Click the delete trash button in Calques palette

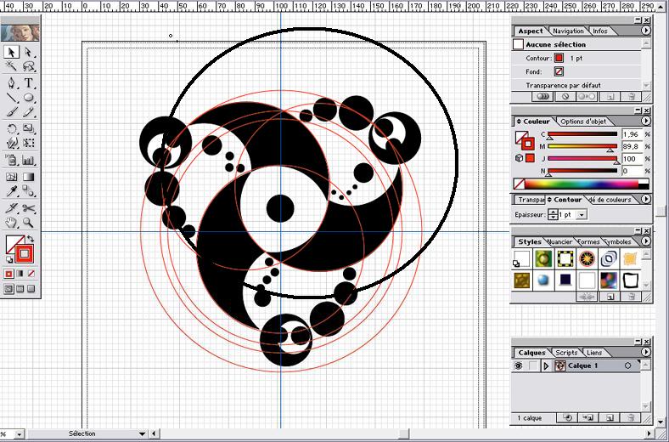(632, 417)
